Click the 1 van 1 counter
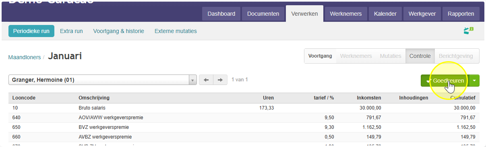Viewport: 486px width, 147px height. pyautogui.click(x=240, y=80)
